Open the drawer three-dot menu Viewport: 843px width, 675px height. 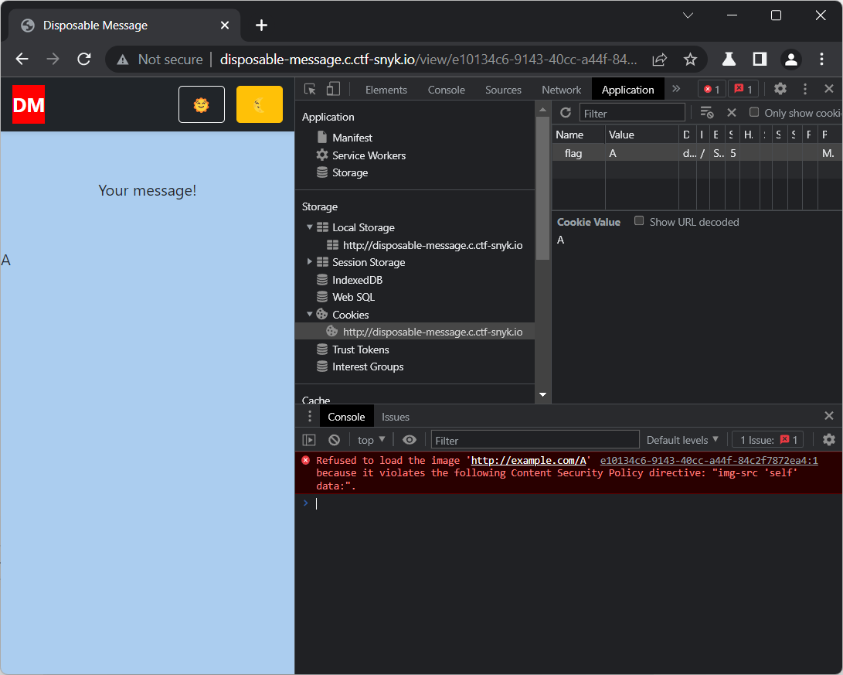309,416
